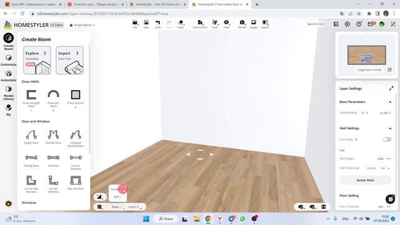This screenshot has height=225, width=400.
Task: Toggle the Lock Walls switch
Action: pos(387,139)
